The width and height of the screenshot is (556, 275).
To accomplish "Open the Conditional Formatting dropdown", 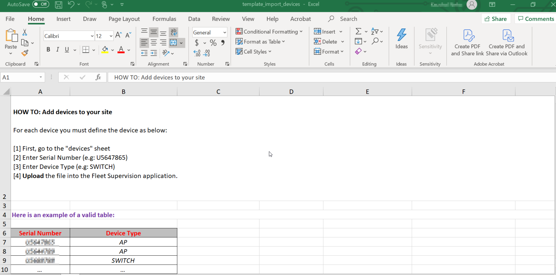I will [x=269, y=32].
